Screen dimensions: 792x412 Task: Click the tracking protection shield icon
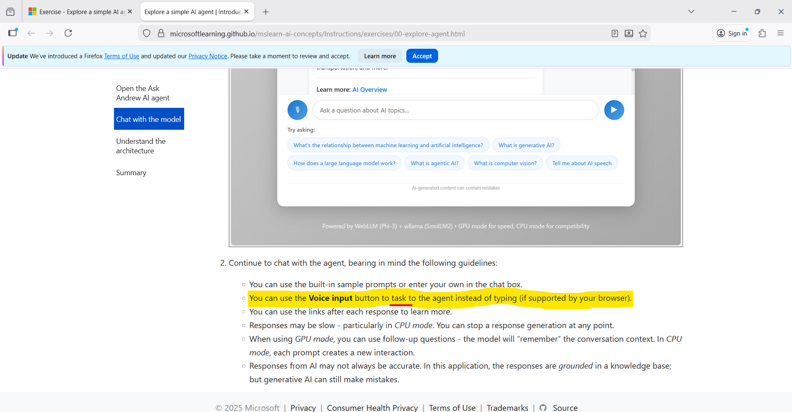tap(147, 33)
